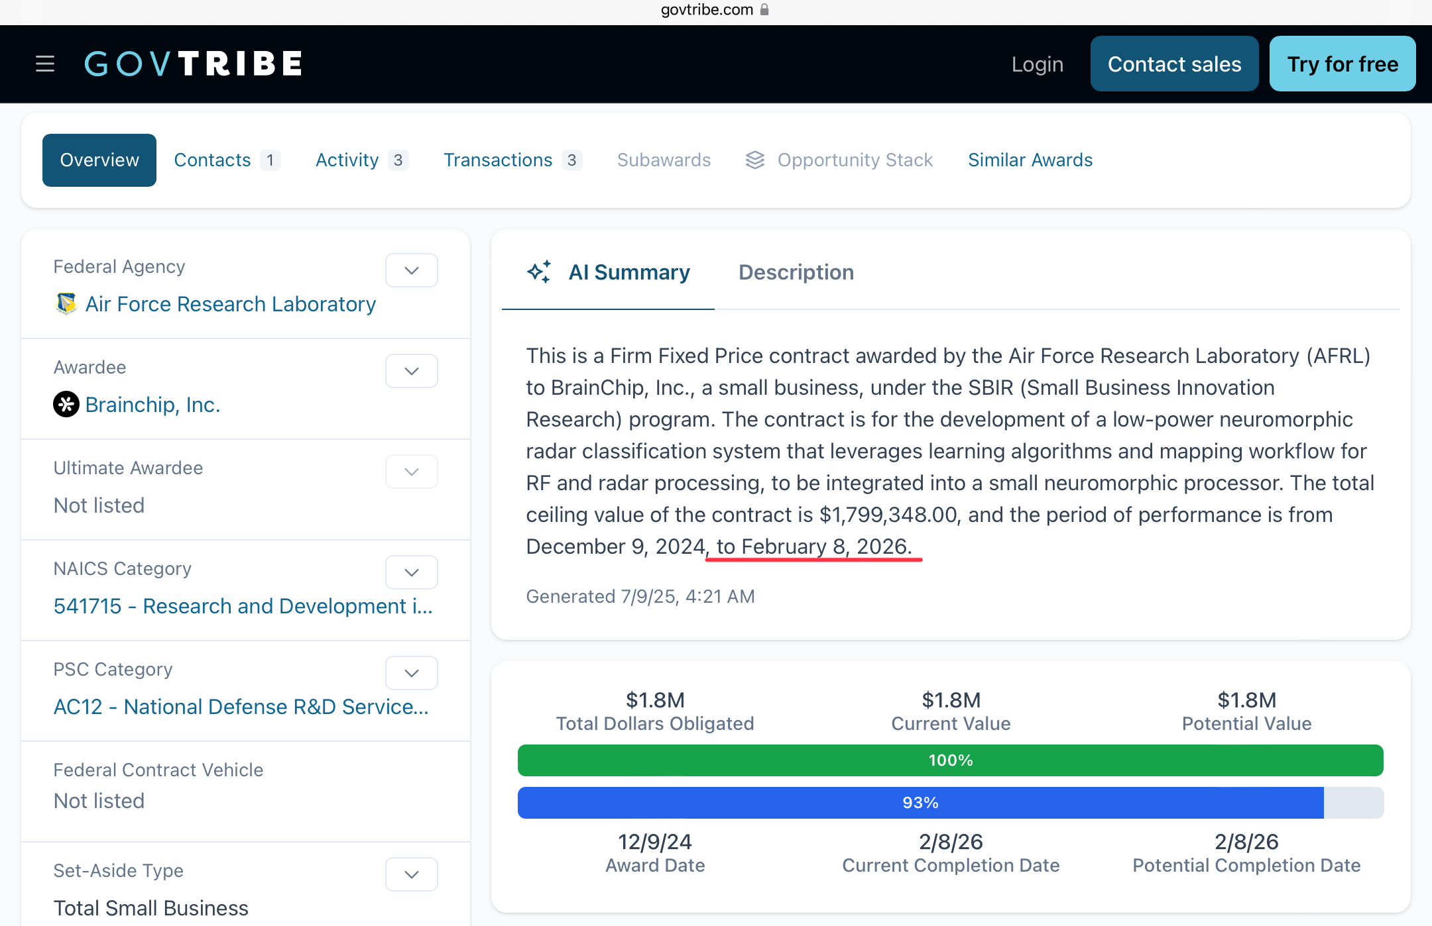Open the Transactions tab
Image resolution: width=1432 pixels, height=926 pixels.
click(499, 160)
